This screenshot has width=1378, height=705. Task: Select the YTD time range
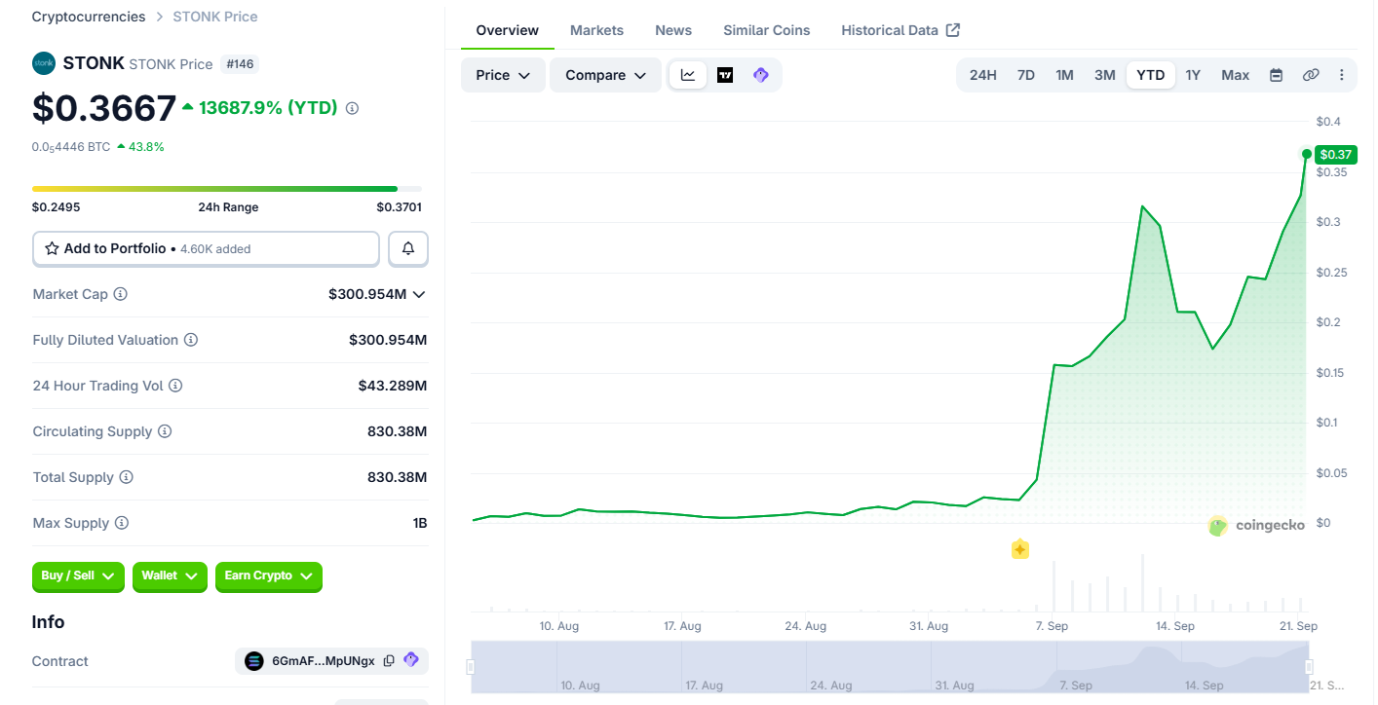click(x=1151, y=75)
